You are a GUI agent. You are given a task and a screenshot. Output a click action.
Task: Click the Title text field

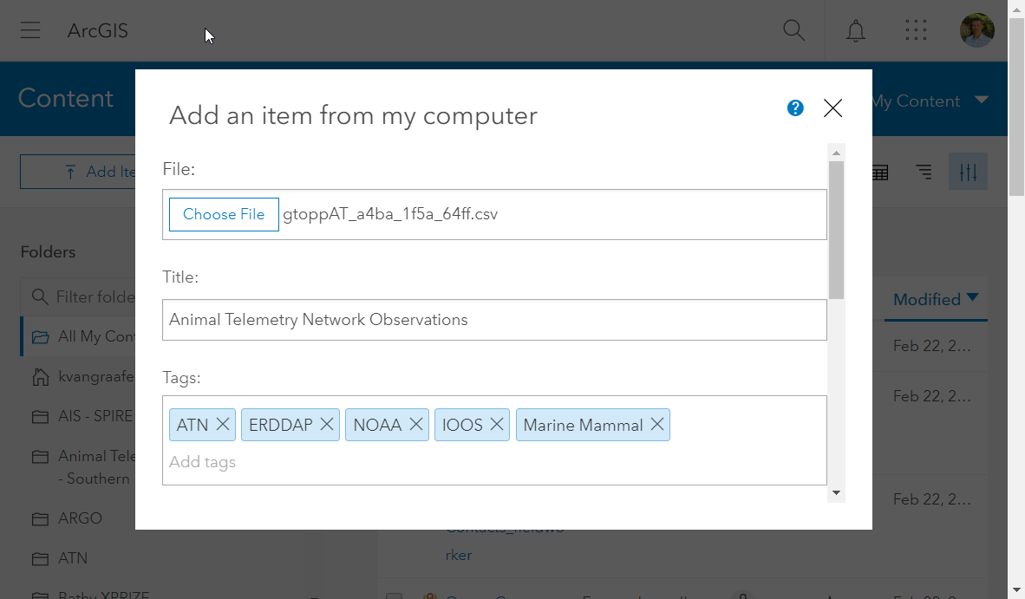(x=494, y=320)
